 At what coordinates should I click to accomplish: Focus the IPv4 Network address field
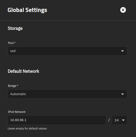[x=57, y=120]
